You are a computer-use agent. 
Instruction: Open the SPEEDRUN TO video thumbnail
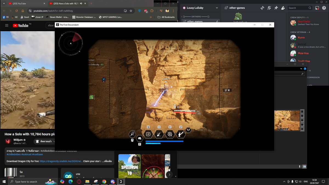130,166
